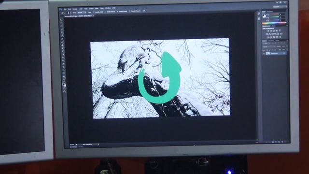Toggle the Sample All Layers checkbox
This screenshot has height=174, width=309.
[135, 11]
